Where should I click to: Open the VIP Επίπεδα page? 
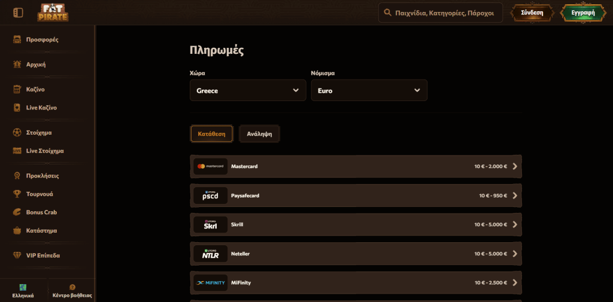[x=43, y=255]
